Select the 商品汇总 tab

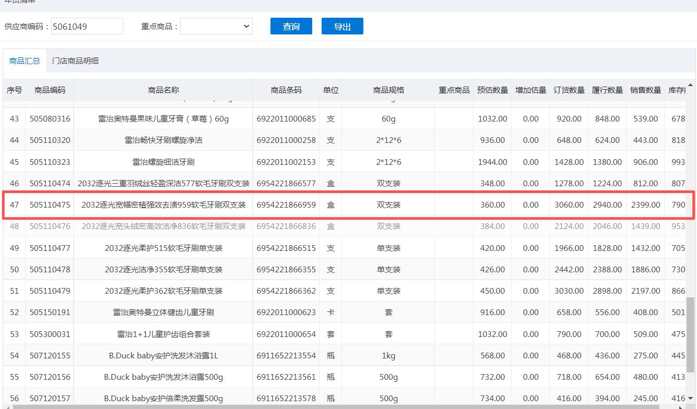[x=25, y=61]
